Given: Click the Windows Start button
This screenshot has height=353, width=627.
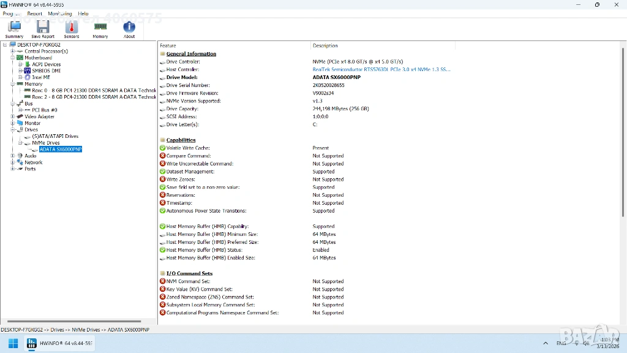Looking at the screenshot, I should [12, 343].
